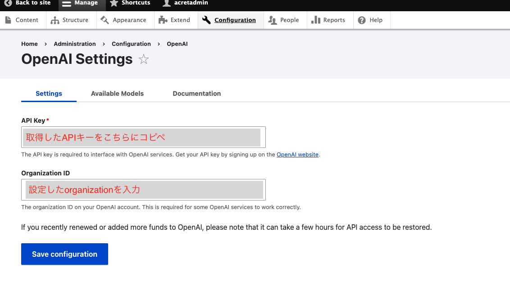Switch to the Available Models tab
Viewport: 510px width, 299px height.
pos(117,94)
